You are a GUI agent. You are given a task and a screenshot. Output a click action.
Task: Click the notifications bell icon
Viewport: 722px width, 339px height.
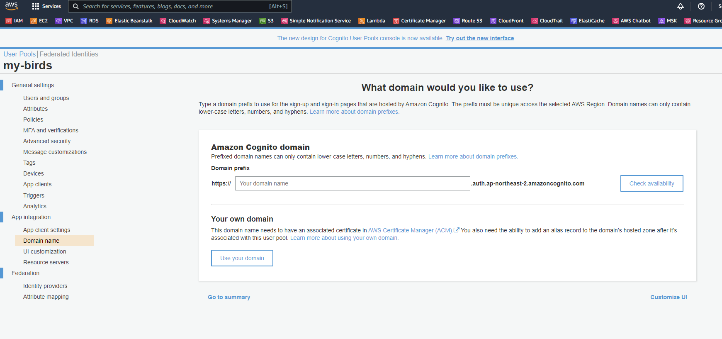point(681,6)
